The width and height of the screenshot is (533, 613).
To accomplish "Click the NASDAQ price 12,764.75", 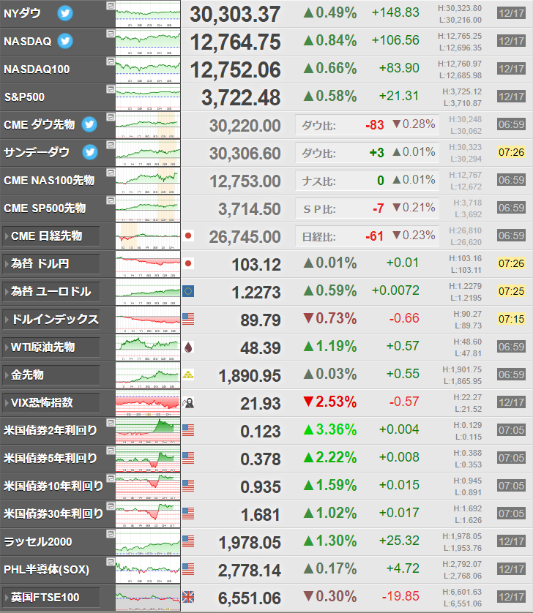I will pyautogui.click(x=235, y=42).
